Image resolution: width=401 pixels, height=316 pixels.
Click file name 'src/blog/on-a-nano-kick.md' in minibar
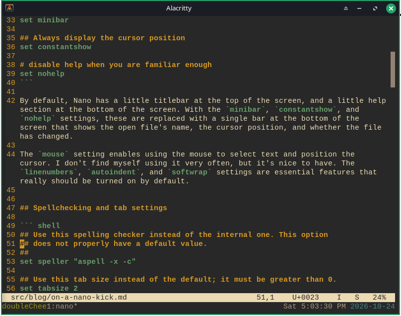(x=69, y=297)
